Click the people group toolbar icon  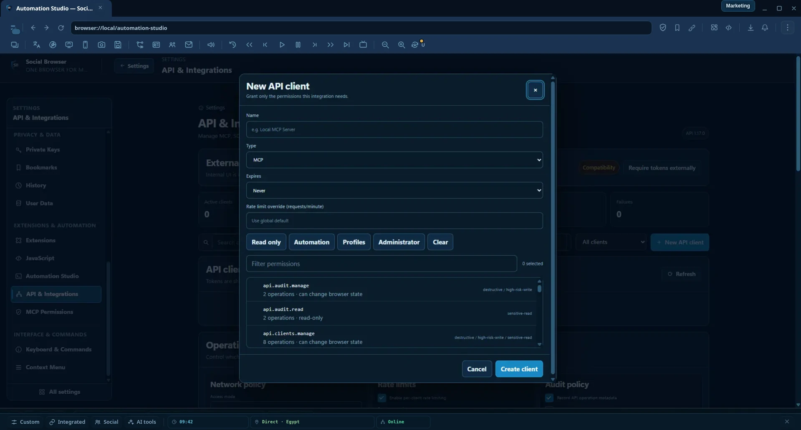point(172,45)
